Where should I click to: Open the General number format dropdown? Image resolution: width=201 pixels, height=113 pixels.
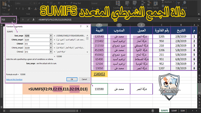point(109,3)
